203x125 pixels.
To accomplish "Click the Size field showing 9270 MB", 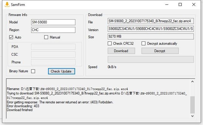I will coord(150,37).
